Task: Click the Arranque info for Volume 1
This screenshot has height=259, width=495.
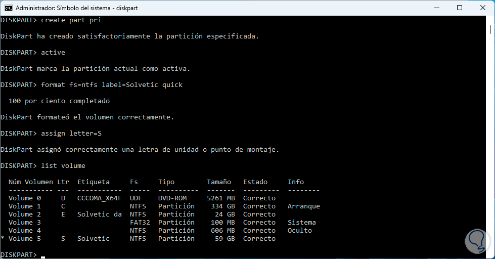Action: point(304,206)
